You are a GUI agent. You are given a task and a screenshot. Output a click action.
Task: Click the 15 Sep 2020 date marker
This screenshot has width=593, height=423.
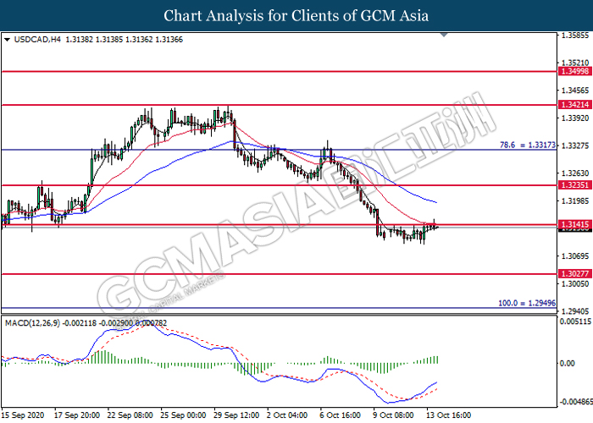(x=23, y=415)
